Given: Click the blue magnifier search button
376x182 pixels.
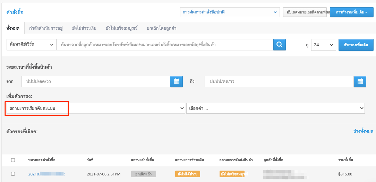Looking at the screenshot, I should point(279,45).
